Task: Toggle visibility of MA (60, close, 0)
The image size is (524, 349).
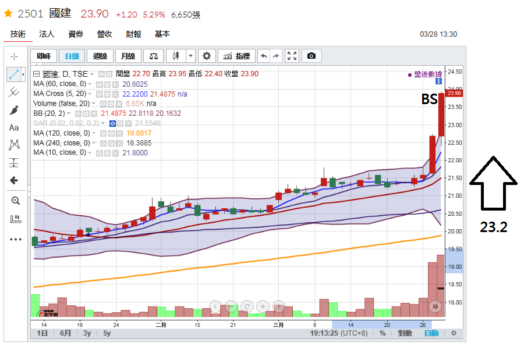Action: click(x=99, y=84)
